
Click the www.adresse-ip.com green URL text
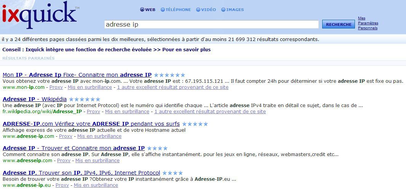[x=29, y=136]
